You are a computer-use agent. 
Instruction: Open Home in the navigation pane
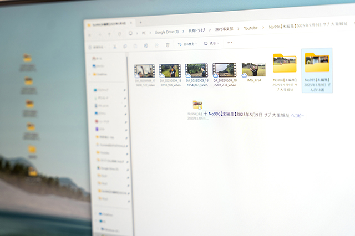[97, 58]
